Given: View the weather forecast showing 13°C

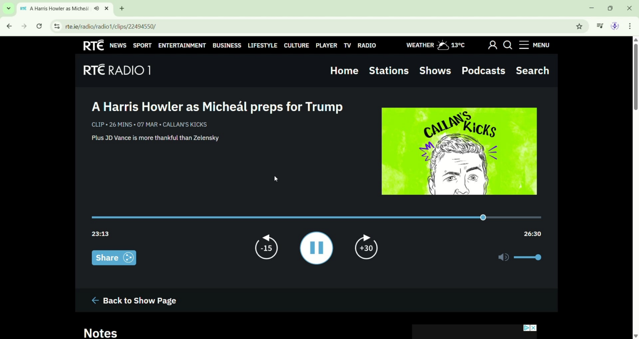Looking at the screenshot, I should [436, 45].
